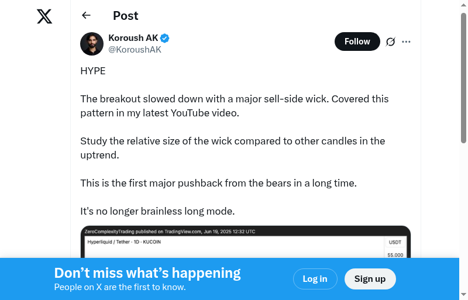This screenshot has width=468, height=300.
Task: Click the "Don't miss what's happening" banner
Action: coord(147,273)
